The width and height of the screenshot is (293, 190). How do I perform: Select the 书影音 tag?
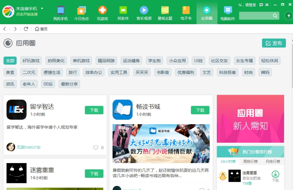tap(163, 72)
